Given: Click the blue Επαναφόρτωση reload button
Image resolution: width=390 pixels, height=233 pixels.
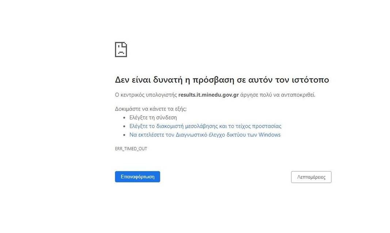Looking at the screenshot, I should pos(137,177).
